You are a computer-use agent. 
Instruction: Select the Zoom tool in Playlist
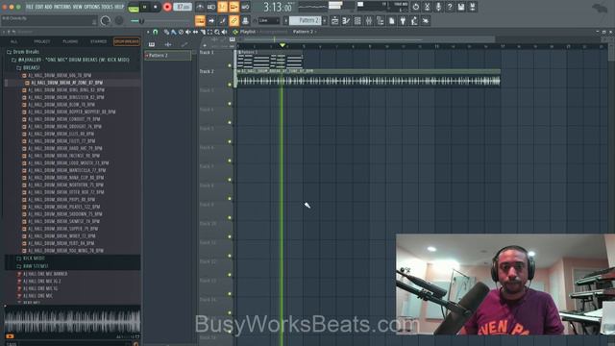217,32
